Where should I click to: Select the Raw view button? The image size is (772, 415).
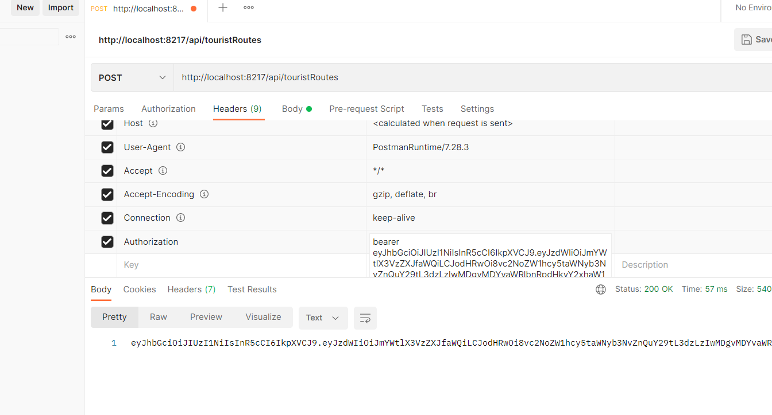click(159, 317)
